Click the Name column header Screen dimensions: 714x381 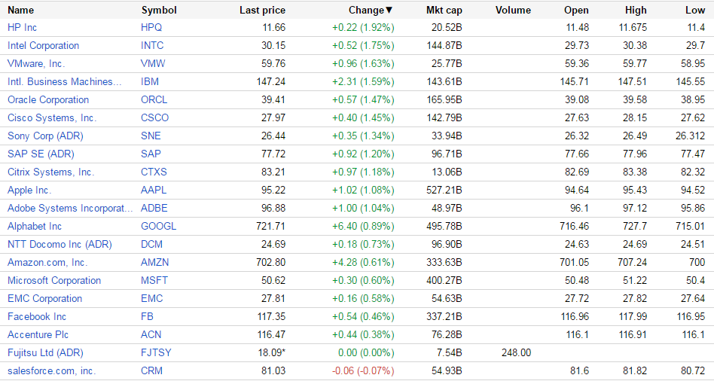point(20,11)
